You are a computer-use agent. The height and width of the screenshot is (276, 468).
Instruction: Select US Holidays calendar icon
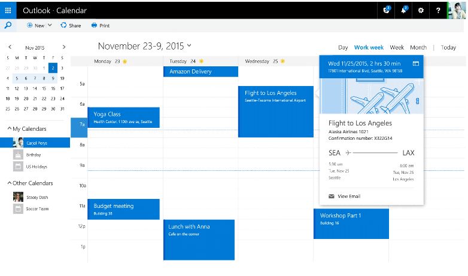pos(18,166)
